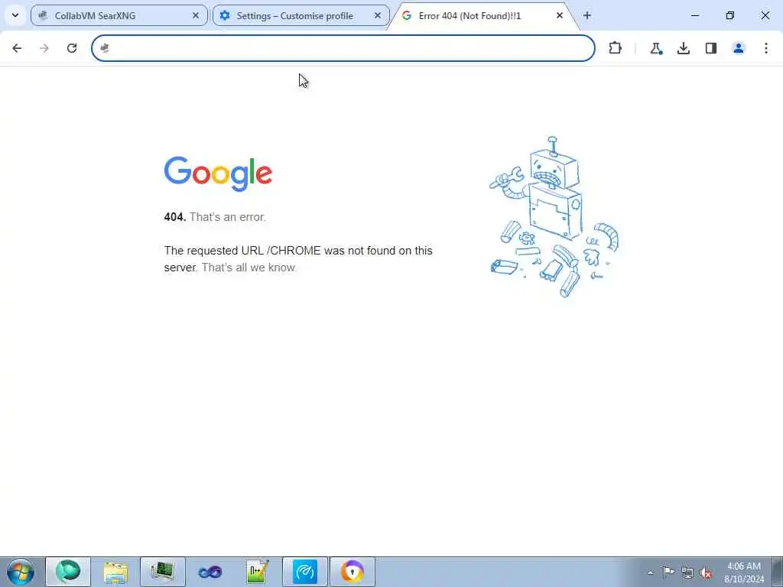Click the muted volume tray icon
Screen dimensions: 783x587
coord(706,572)
